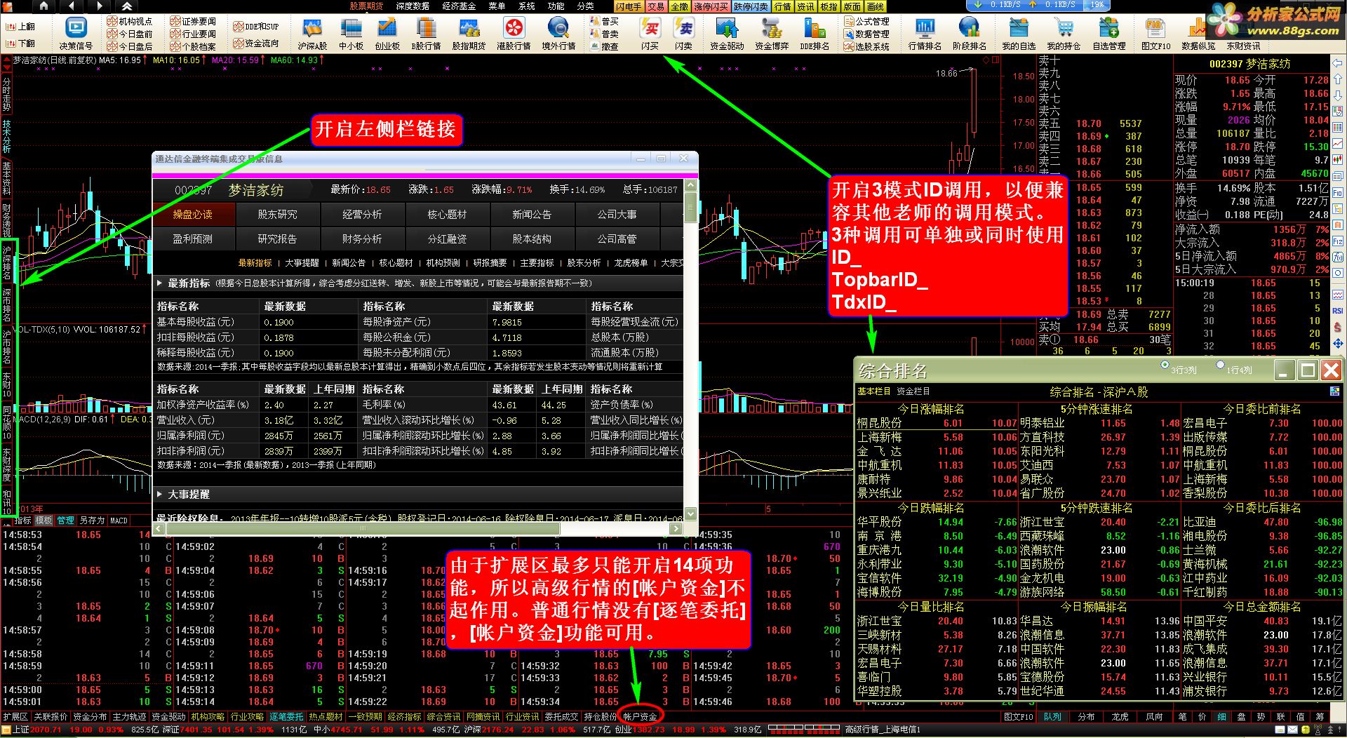Click 公式管理 in the toolbar
Screen dimensions: 1347x738
point(867,21)
